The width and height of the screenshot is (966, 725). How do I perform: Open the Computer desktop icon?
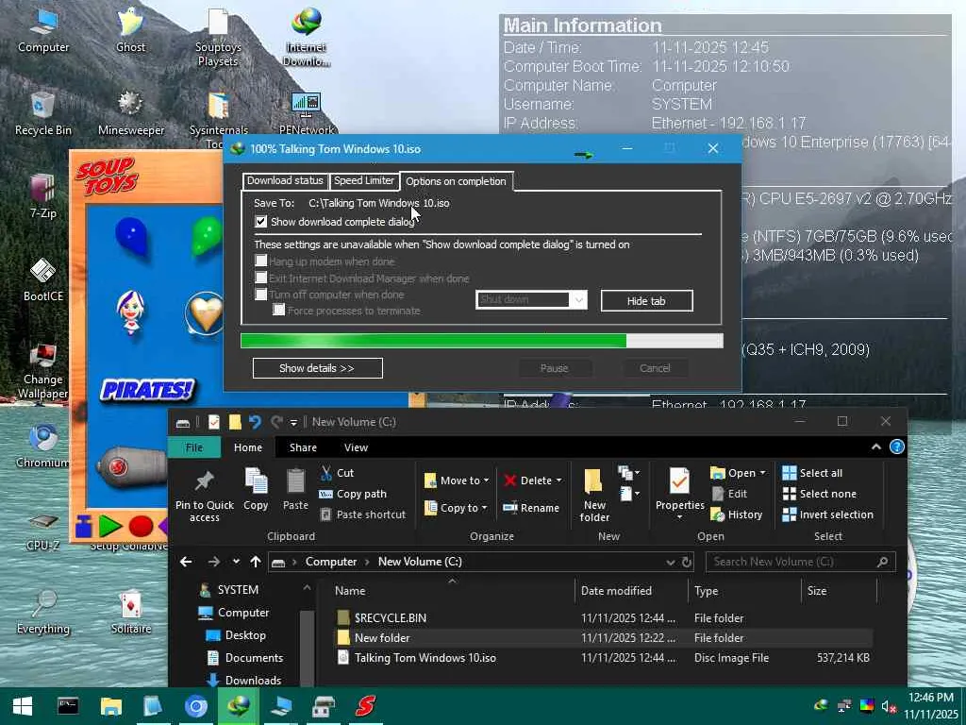point(43,31)
